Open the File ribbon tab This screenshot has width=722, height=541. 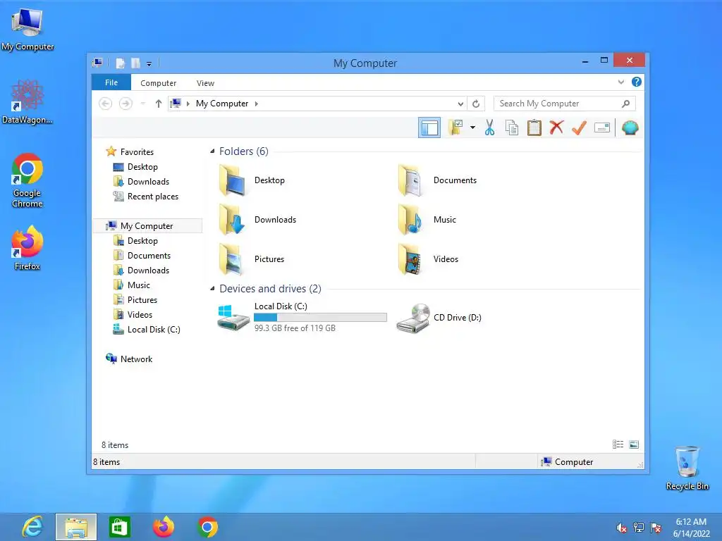click(111, 82)
